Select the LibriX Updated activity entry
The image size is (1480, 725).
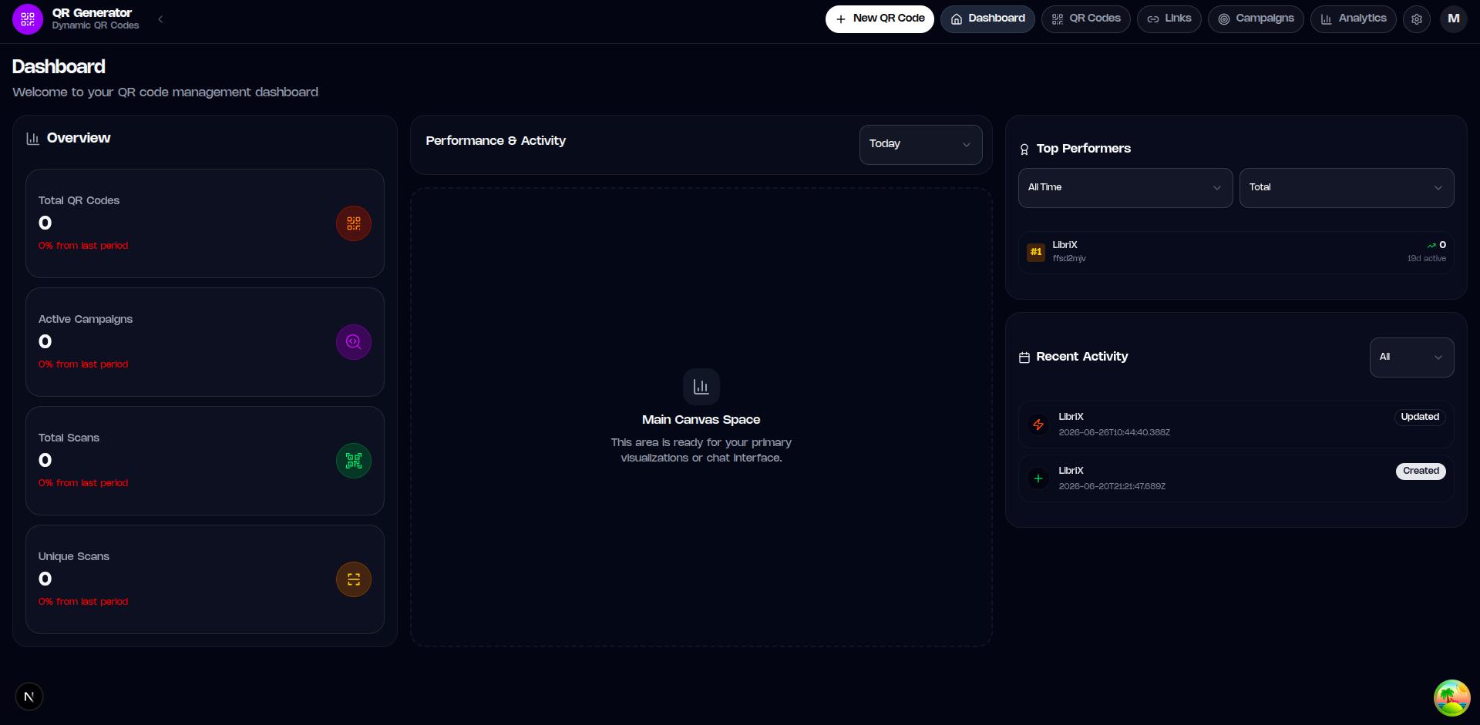click(1236, 425)
